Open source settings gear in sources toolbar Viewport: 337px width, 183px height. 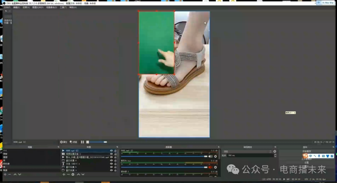click(x=73, y=175)
